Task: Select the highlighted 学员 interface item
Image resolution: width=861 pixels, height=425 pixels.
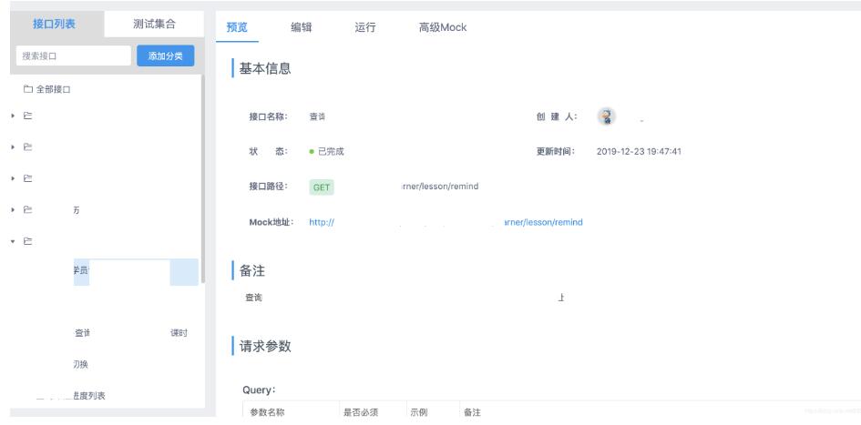Action: [136, 272]
